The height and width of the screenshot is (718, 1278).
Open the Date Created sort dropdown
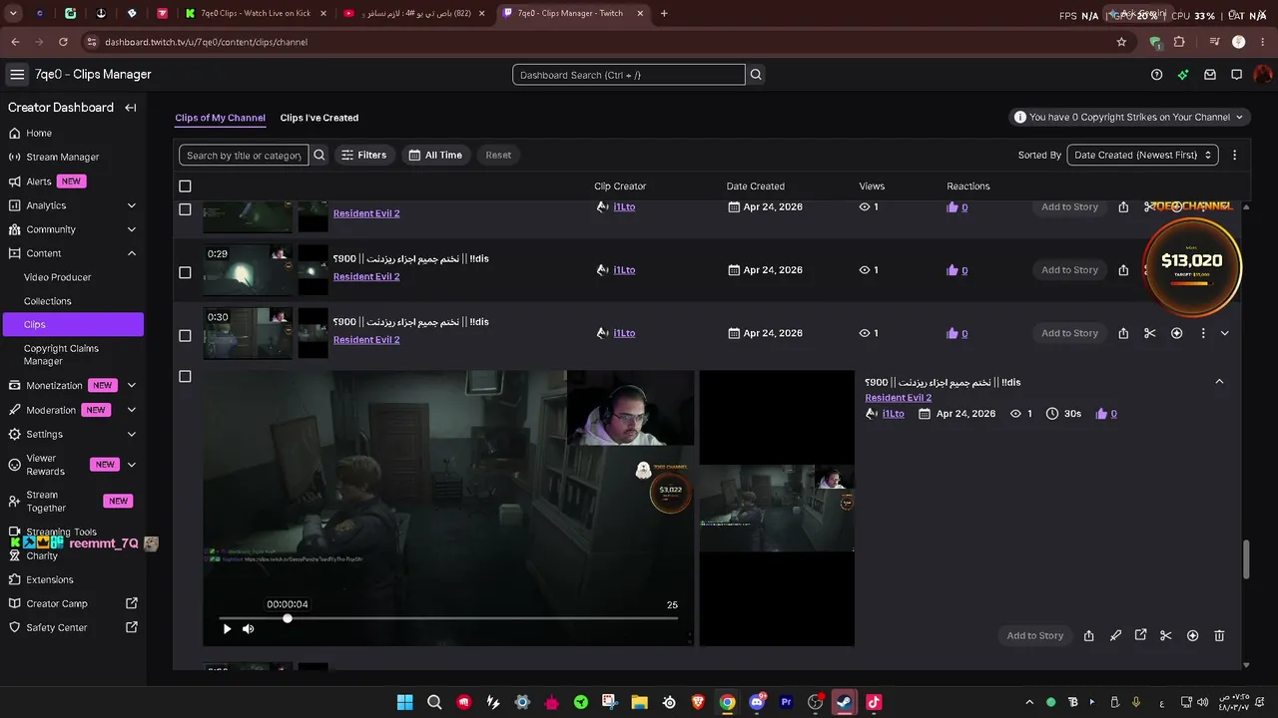(1142, 155)
